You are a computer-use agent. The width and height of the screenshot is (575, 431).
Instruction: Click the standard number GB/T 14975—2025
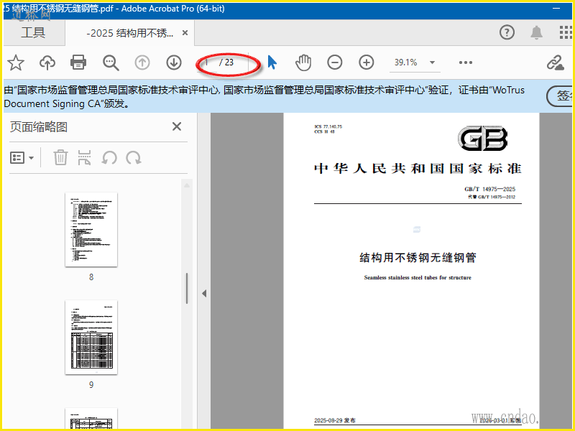[489, 189]
